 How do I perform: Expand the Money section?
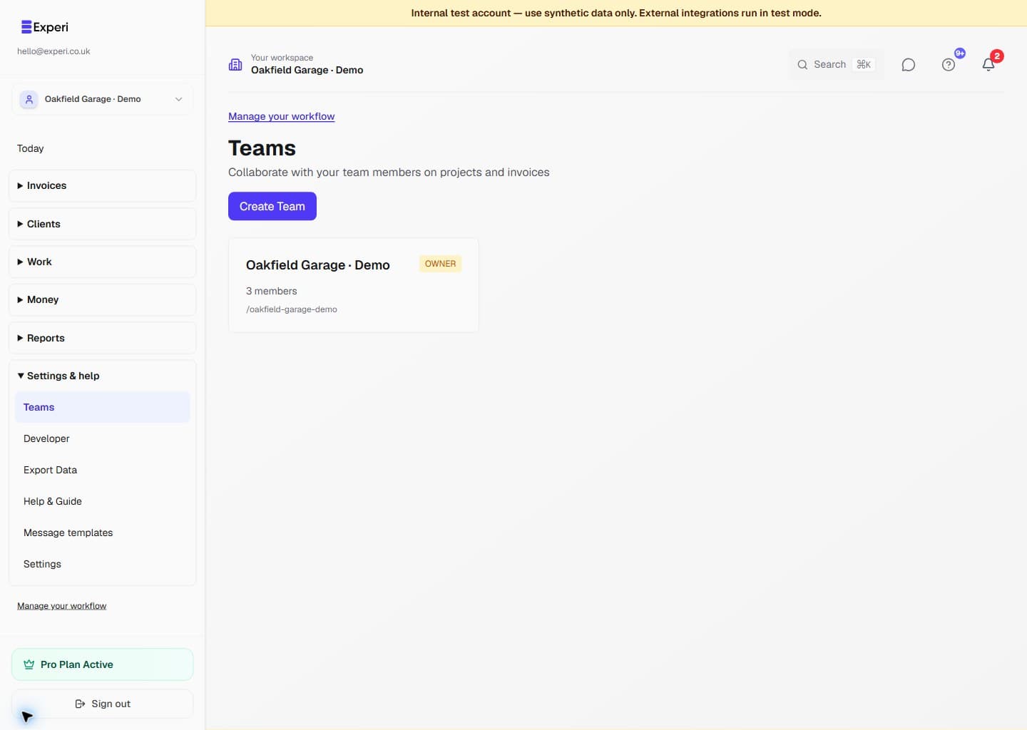click(102, 299)
